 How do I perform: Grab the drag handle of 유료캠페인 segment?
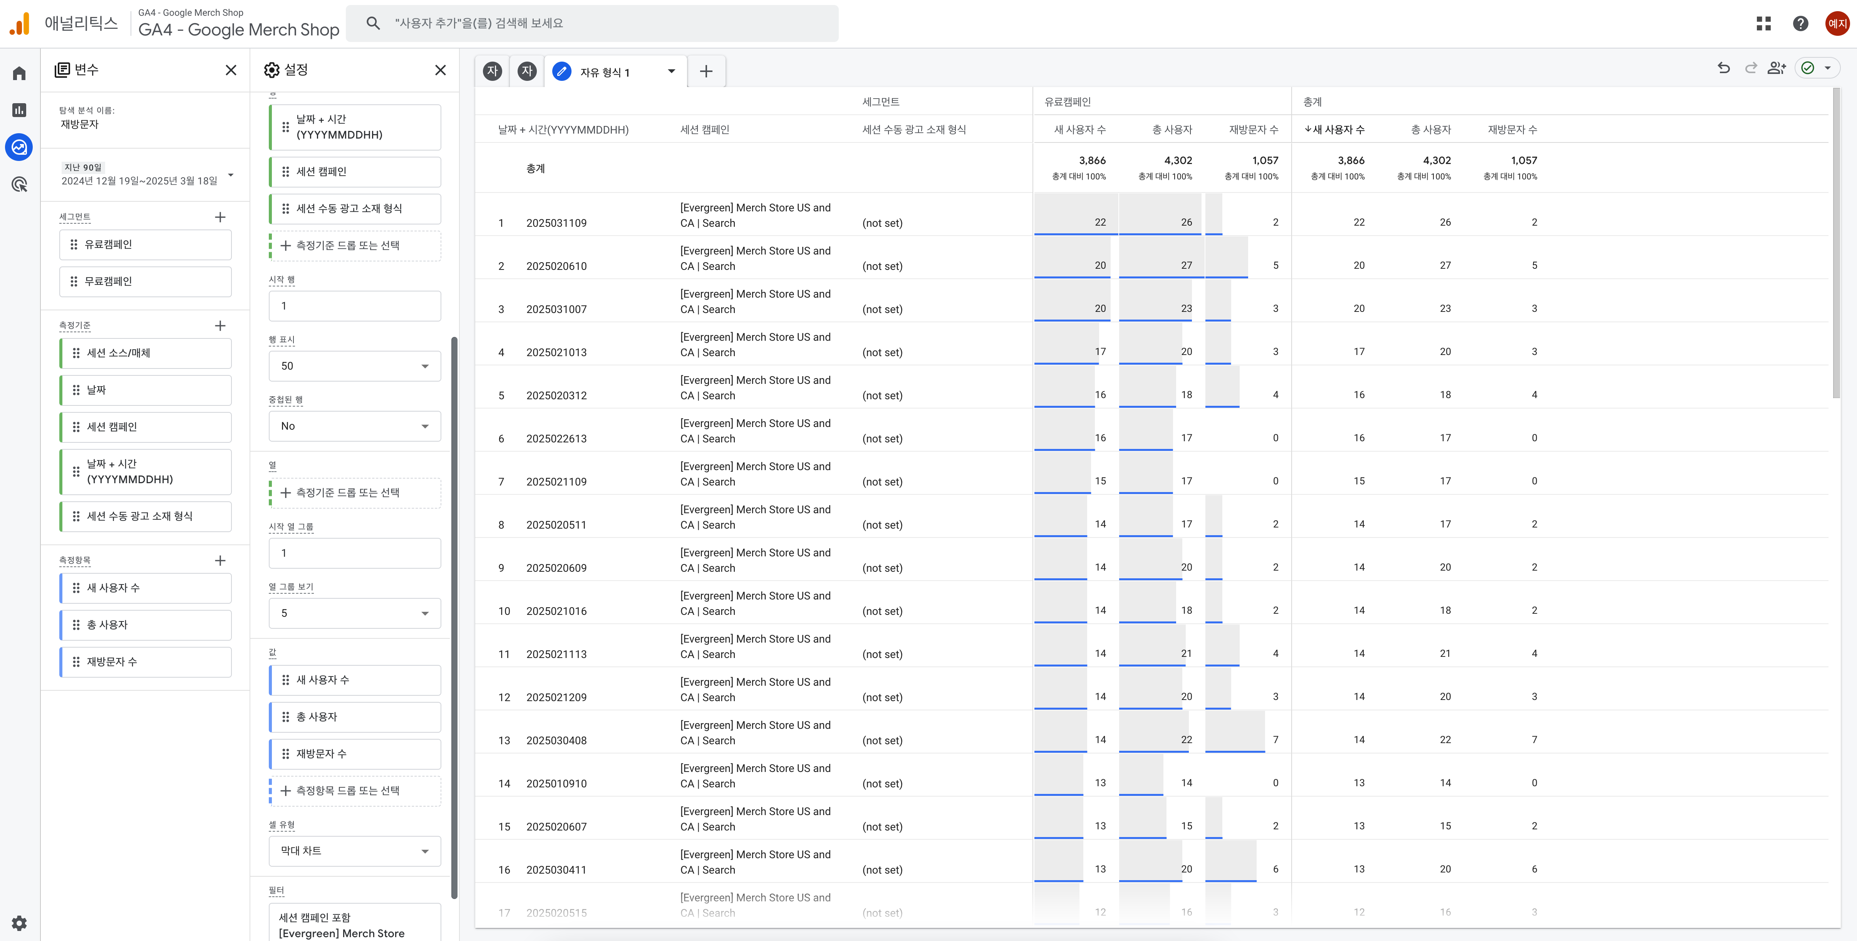click(74, 244)
